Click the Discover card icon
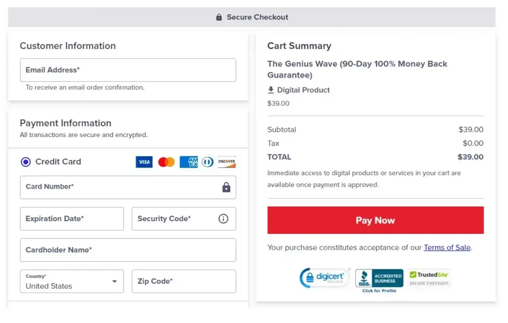The image size is (508, 323). [226, 162]
